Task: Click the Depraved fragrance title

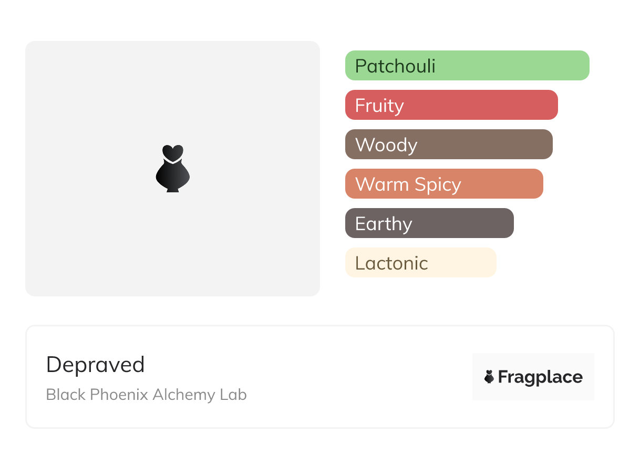Action: coord(95,365)
